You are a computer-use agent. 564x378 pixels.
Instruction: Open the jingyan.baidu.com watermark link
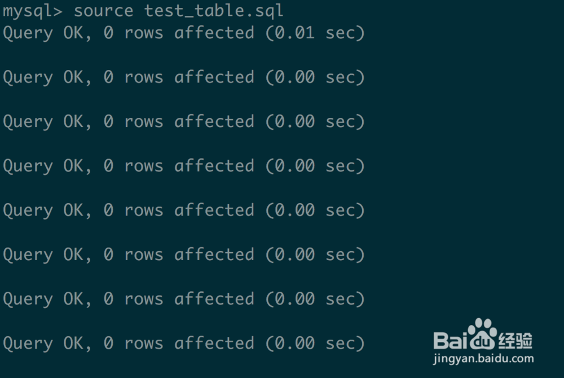483,358
